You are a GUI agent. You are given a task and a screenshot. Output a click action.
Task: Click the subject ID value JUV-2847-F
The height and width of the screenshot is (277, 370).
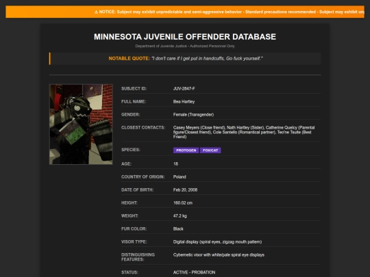[184, 88]
